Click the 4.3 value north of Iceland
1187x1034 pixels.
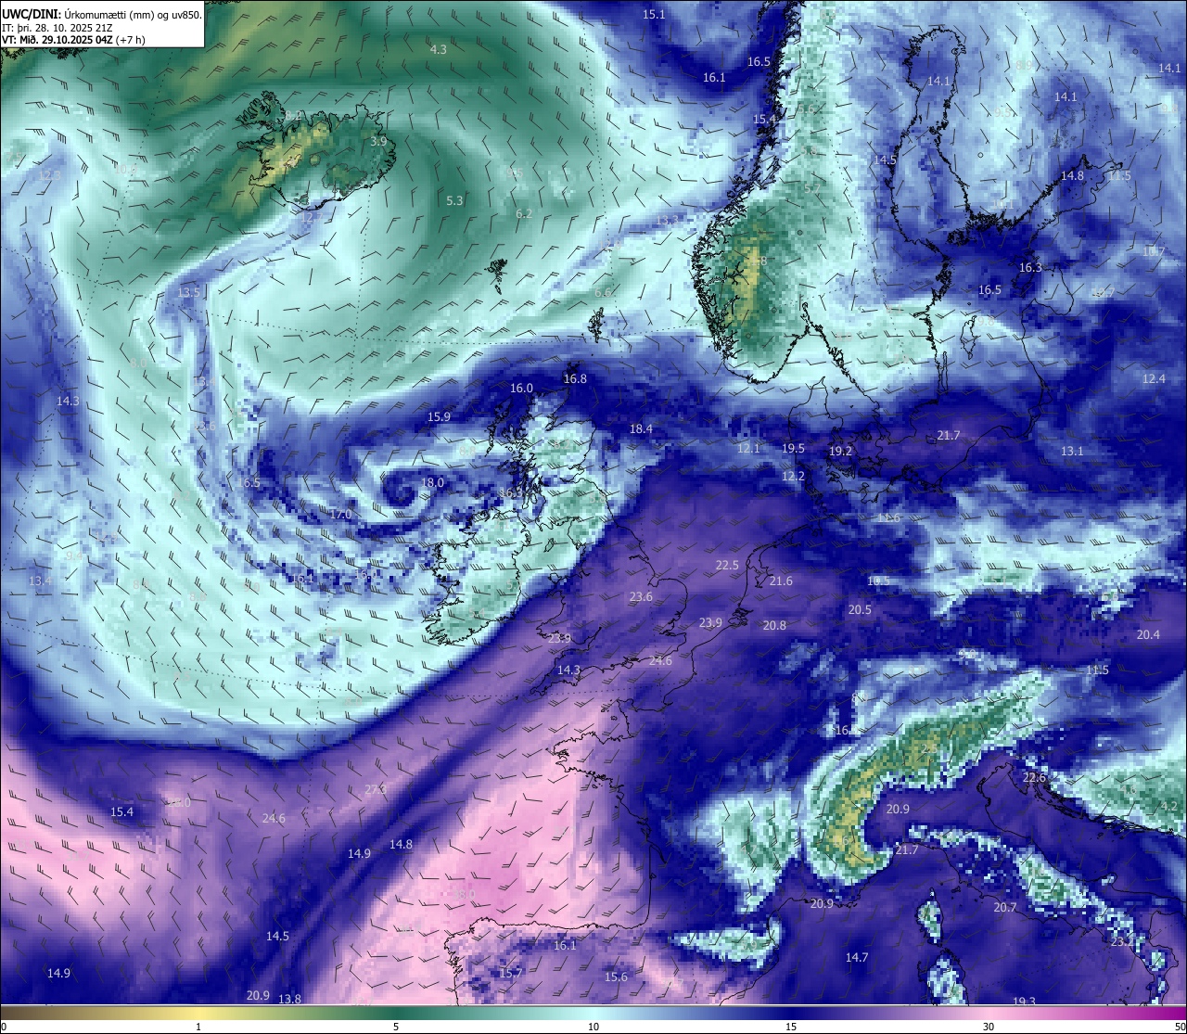pyautogui.click(x=439, y=50)
